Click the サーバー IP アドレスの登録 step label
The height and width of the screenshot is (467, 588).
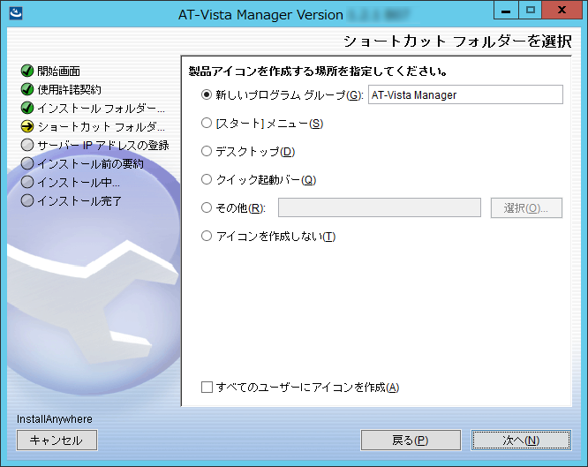tap(103, 145)
